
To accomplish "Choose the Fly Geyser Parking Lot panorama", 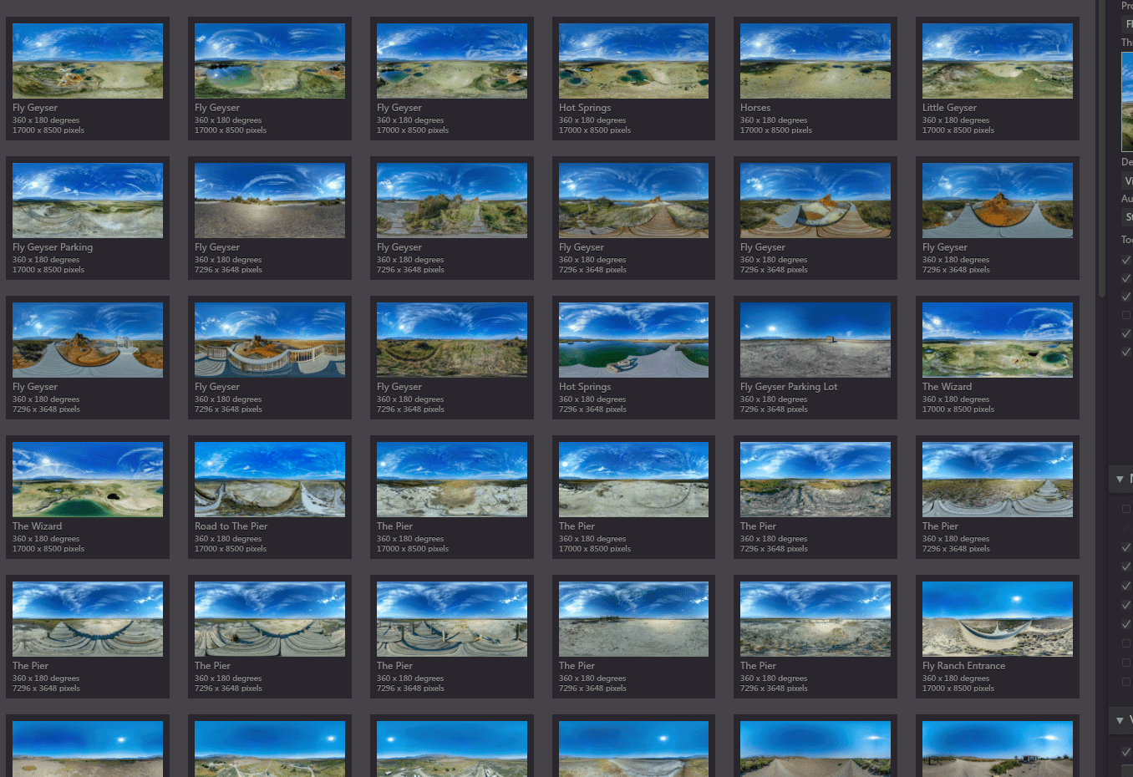I will pos(815,340).
